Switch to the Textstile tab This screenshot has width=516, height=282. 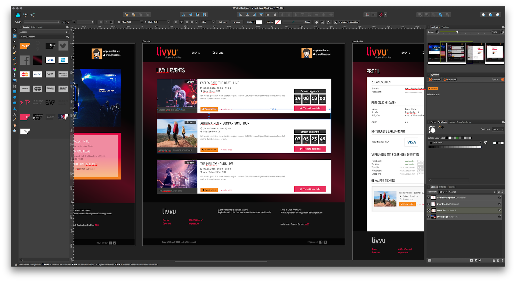click(x=451, y=187)
